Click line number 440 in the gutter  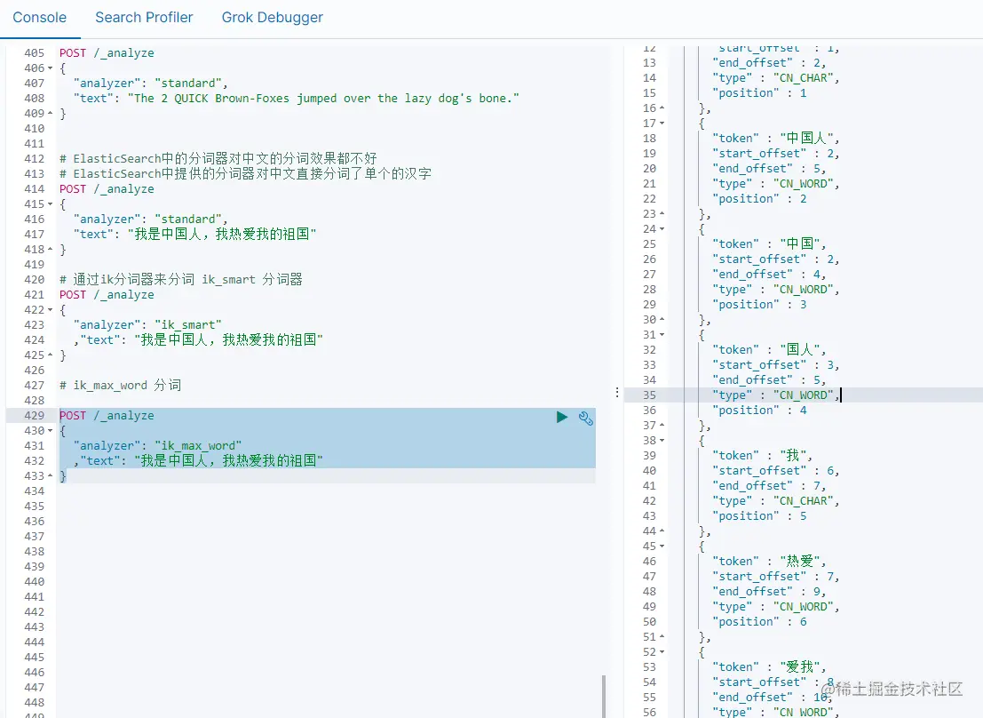(x=34, y=582)
